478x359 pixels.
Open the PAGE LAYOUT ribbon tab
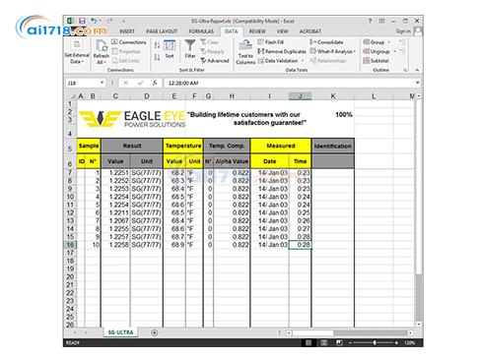point(162,31)
